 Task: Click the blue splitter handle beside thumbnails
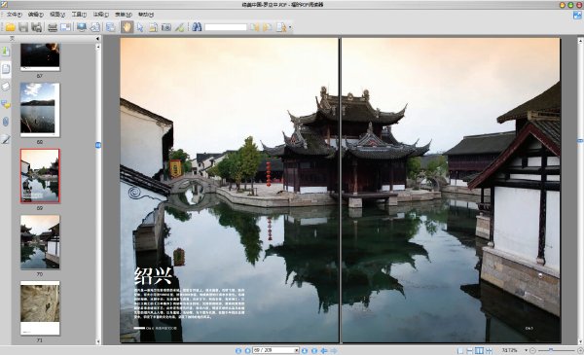pyautogui.click(x=98, y=145)
